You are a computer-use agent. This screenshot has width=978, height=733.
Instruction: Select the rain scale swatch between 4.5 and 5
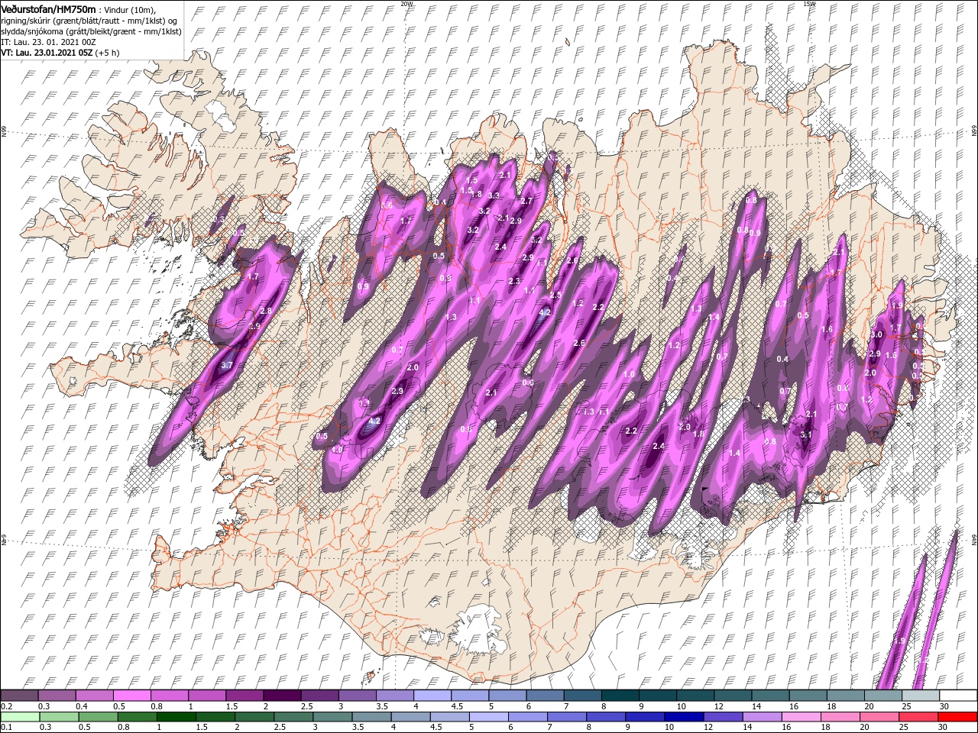449,717
